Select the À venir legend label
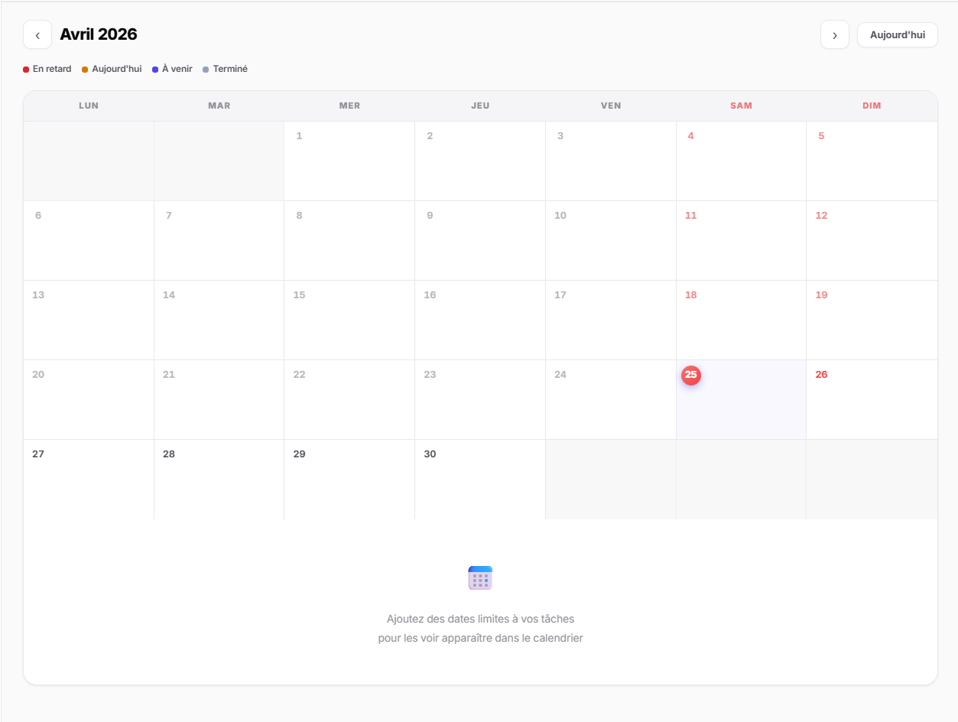Image resolution: width=958 pixels, height=722 pixels. [x=177, y=69]
